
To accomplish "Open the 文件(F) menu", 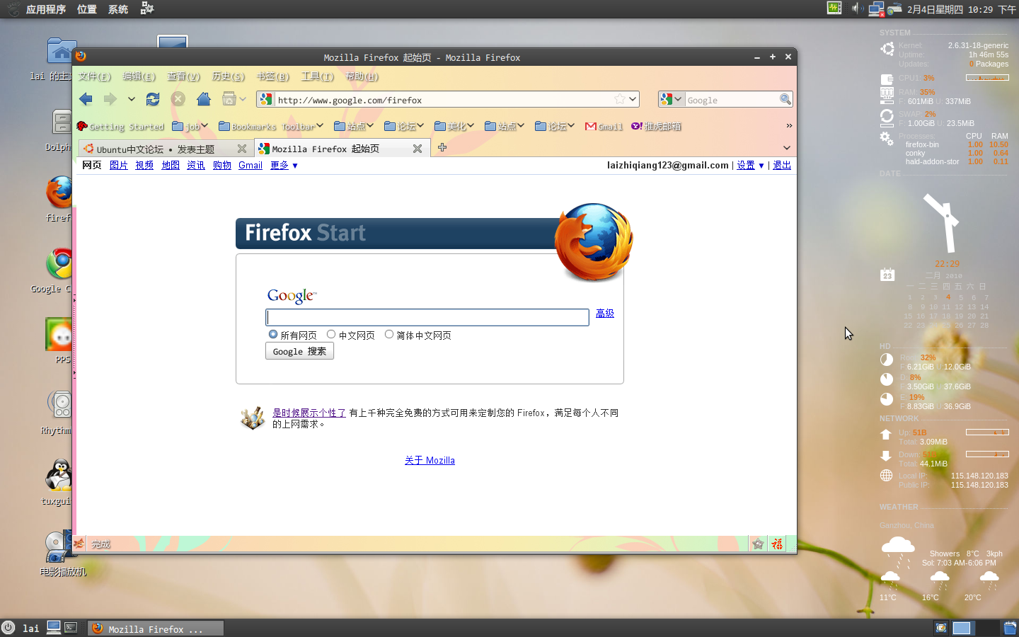I will pos(94,76).
